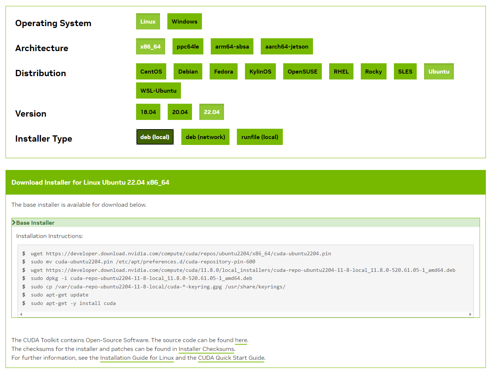
Task: Click the Architecture label
Action: [42, 48]
